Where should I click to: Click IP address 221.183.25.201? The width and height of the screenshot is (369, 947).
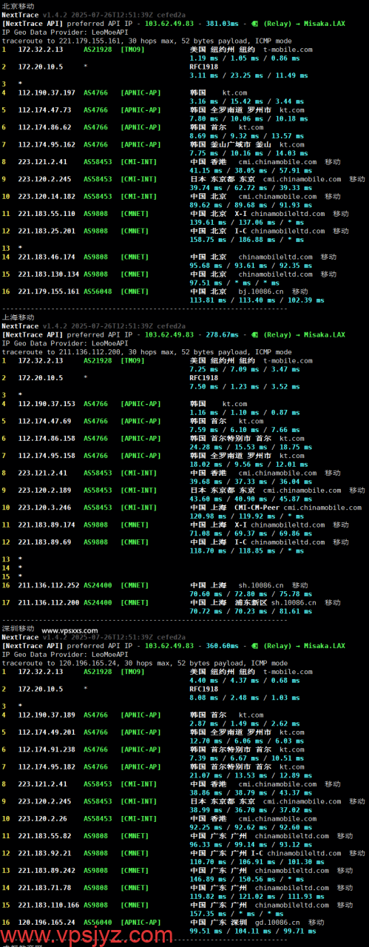47,231
